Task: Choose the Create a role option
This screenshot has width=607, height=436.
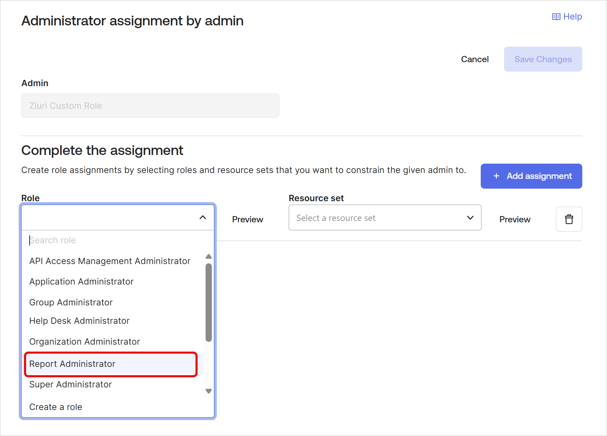Action: tap(56, 407)
